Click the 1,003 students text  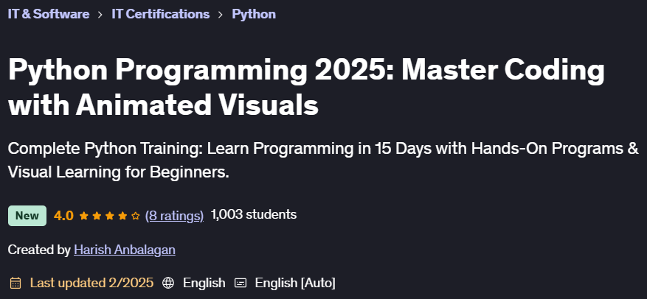[253, 214]
